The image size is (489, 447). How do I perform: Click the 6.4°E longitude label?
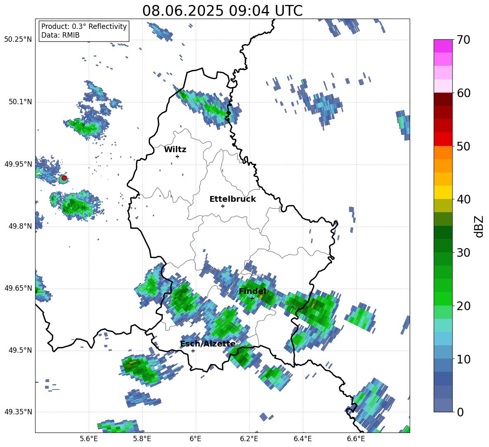(303, 439)
